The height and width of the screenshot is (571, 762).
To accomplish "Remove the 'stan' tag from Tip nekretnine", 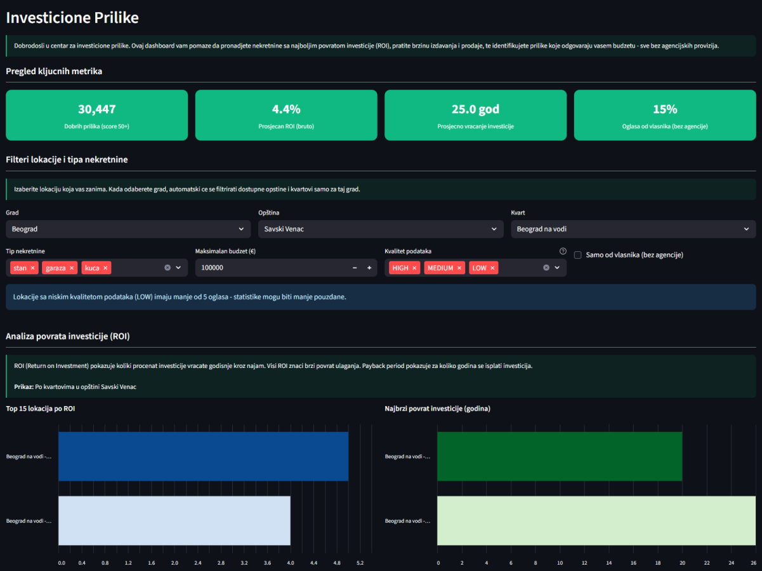I will pos(32,268).
